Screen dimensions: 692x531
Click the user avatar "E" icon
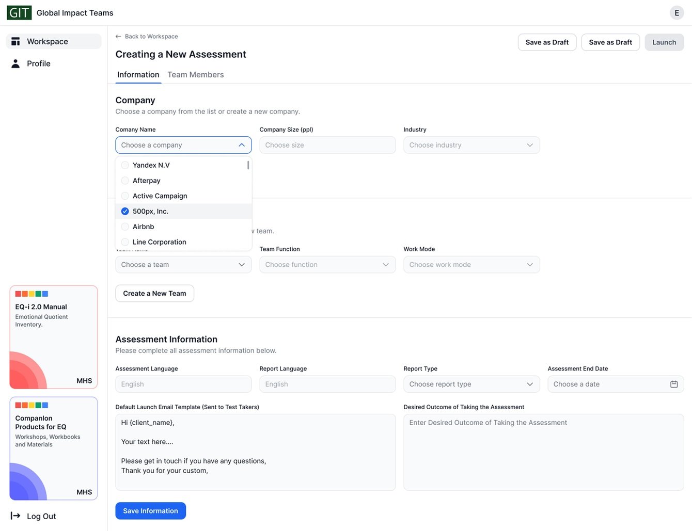677,13
